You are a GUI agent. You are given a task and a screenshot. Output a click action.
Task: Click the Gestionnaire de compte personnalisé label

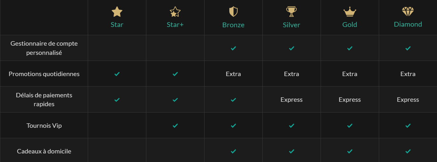44,48
